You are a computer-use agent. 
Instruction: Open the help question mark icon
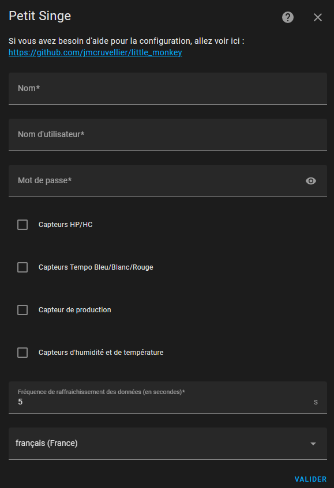[288, 17]
